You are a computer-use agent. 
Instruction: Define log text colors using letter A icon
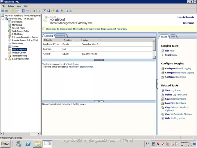pos(62,11)
